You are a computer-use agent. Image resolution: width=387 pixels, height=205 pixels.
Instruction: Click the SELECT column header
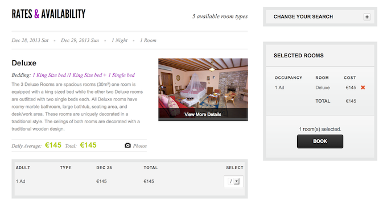[x=234, y=168]
